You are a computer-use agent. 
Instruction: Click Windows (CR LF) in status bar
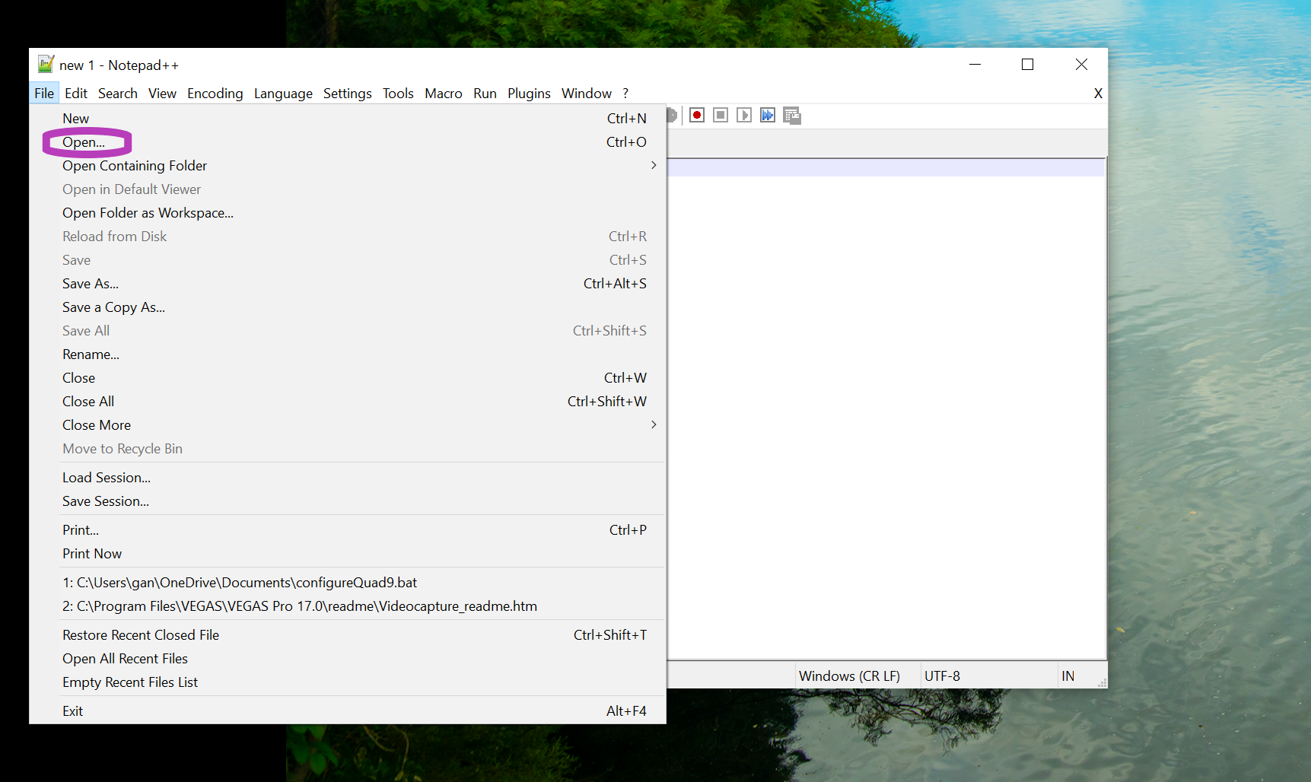[x=849, y=676]
